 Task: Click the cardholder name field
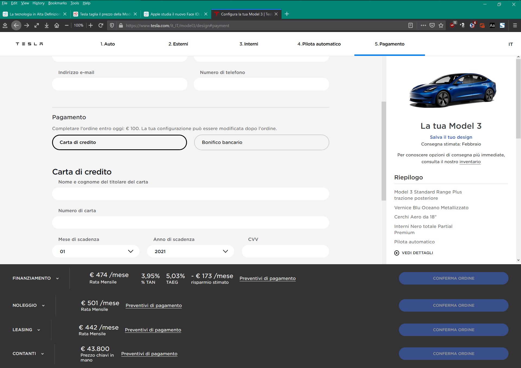(x=190, y=194)
